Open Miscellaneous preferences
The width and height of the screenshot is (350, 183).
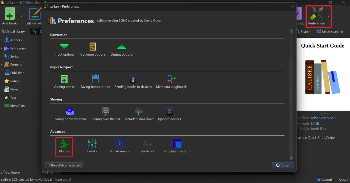(x=120, y=146)
